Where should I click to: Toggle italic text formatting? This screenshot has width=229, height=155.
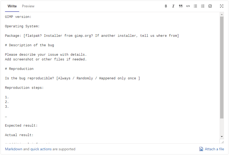coord(173,6)
